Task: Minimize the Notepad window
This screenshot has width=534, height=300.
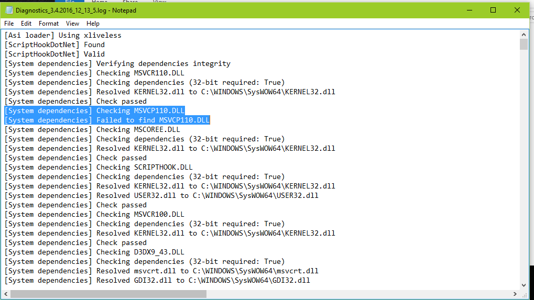Action: (x=470, y=10)
